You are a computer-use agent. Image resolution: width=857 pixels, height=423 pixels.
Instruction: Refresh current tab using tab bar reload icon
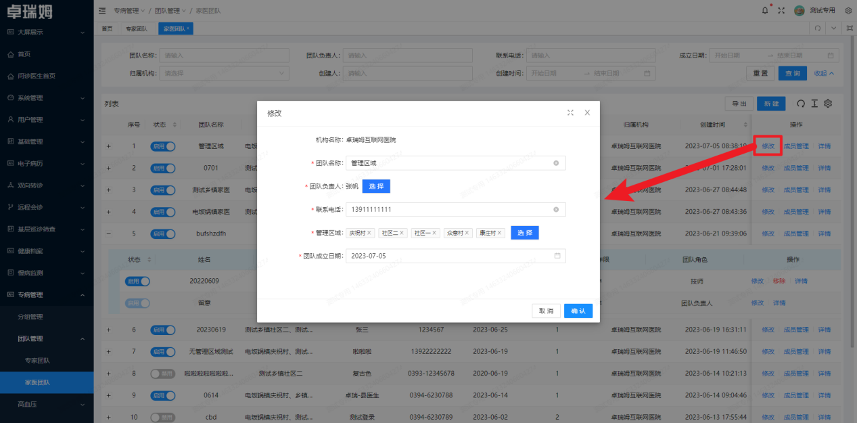817,28
